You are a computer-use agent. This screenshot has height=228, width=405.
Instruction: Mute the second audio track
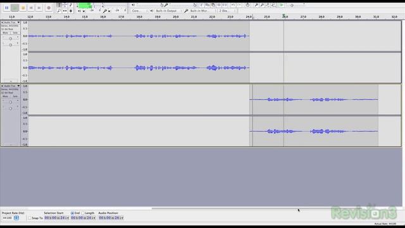(x=6, y=96)
